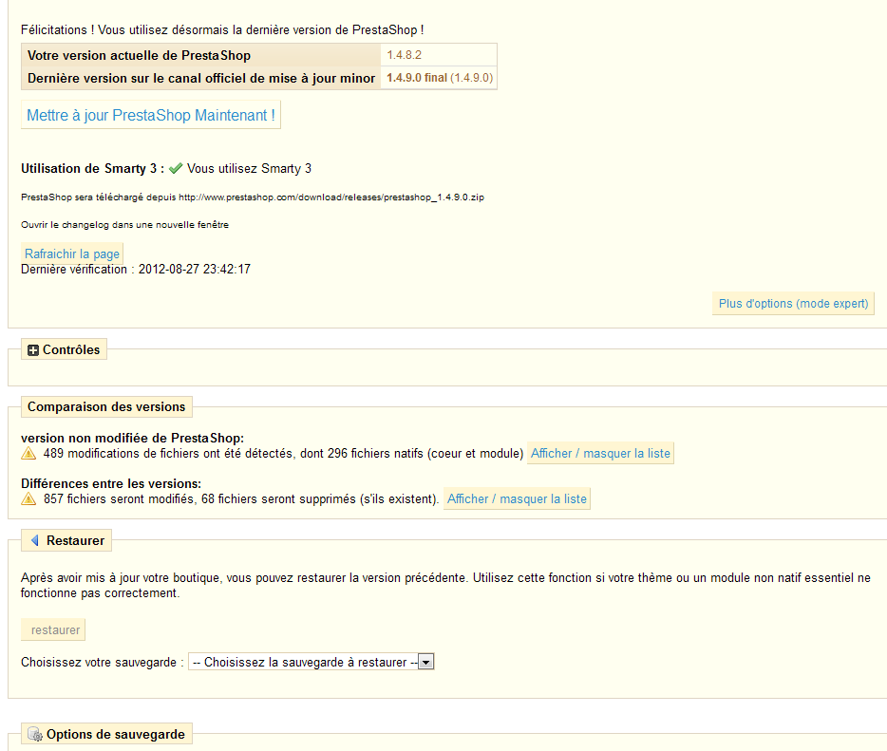Viewport: 887px width, 751px height.
Task: Expand the Contrôles section plus icon
Action: click(33, 350)
